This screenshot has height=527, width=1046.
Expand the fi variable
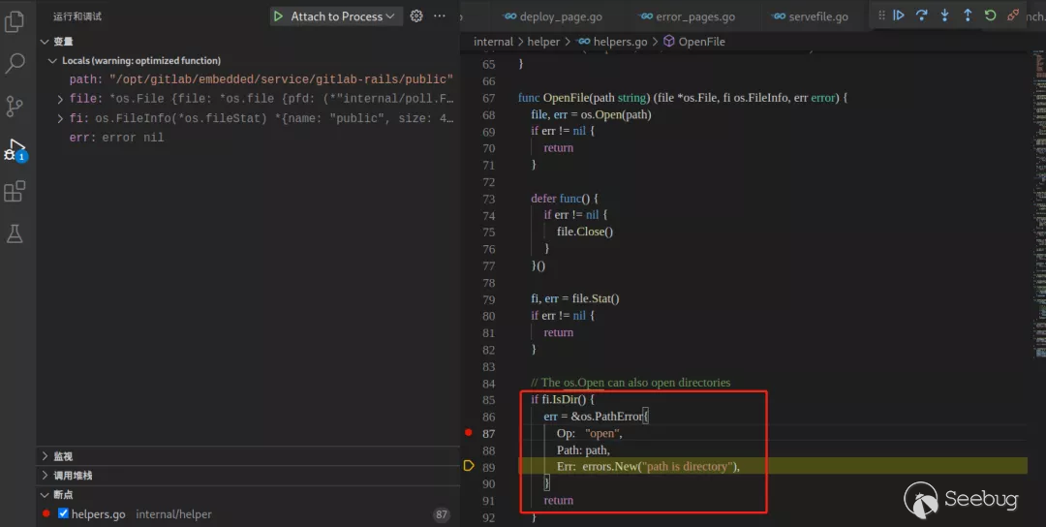tap(60, 119)
